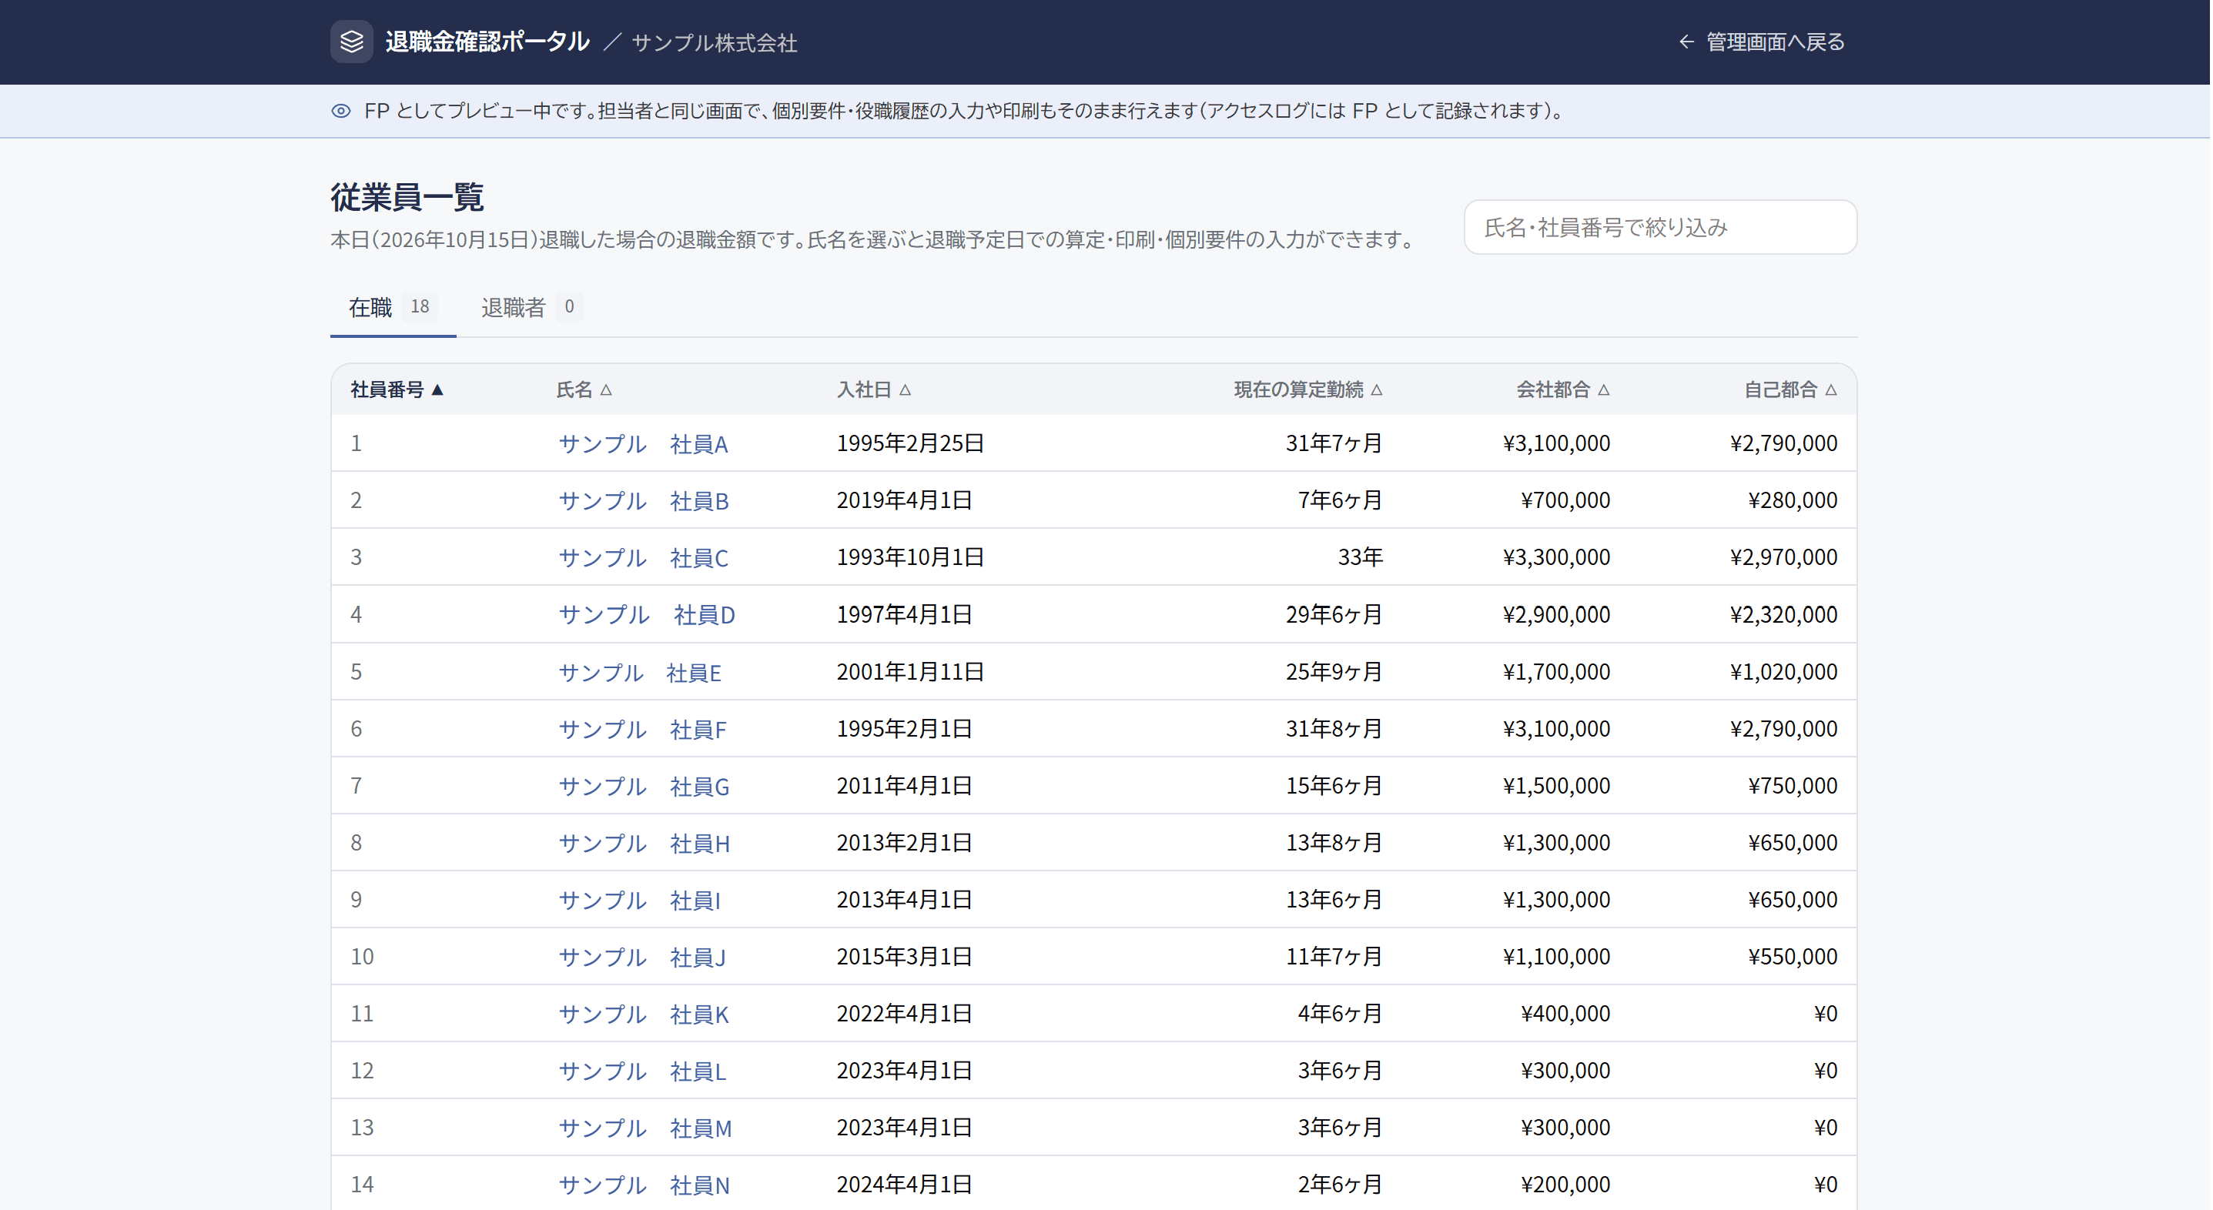Open employee サンプル 社員M
The width and height of the screenshot is (2213, 1210).
tap(645, 1128)
